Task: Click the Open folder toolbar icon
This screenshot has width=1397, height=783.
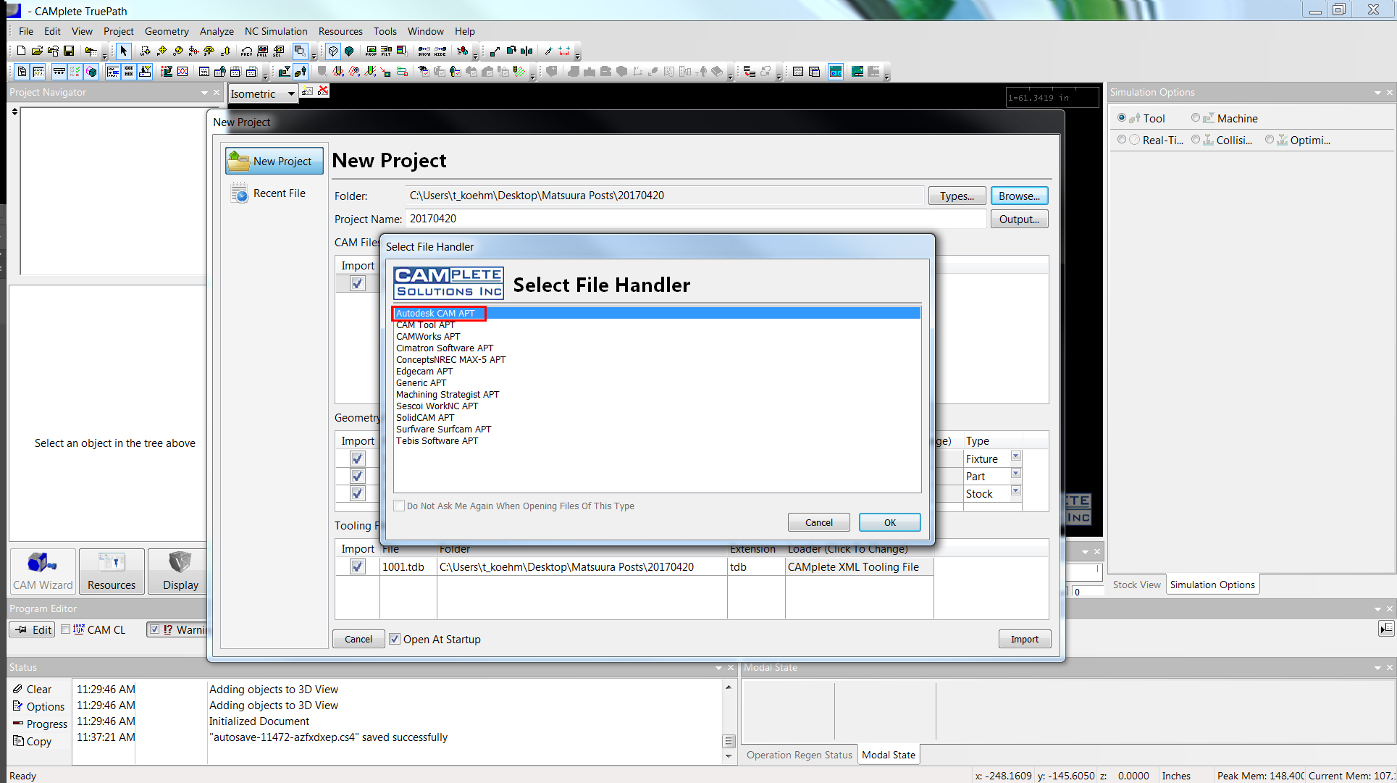Action: (x=37, y=51)
